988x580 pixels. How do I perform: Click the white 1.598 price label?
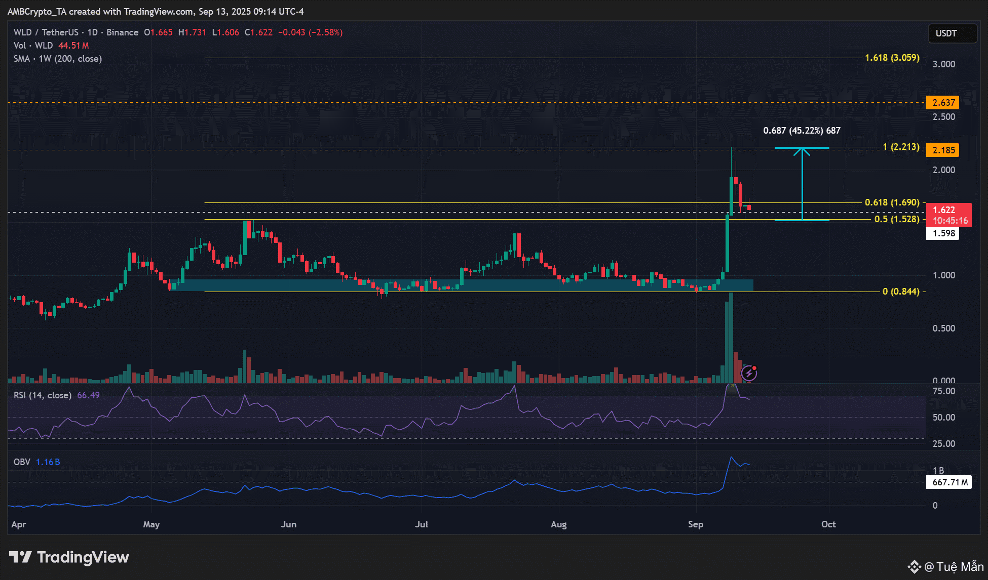[942, 233]
